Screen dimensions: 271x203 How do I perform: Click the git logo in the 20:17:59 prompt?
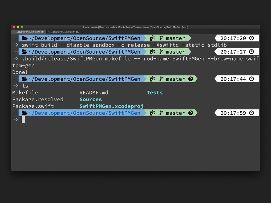point(152,113)
